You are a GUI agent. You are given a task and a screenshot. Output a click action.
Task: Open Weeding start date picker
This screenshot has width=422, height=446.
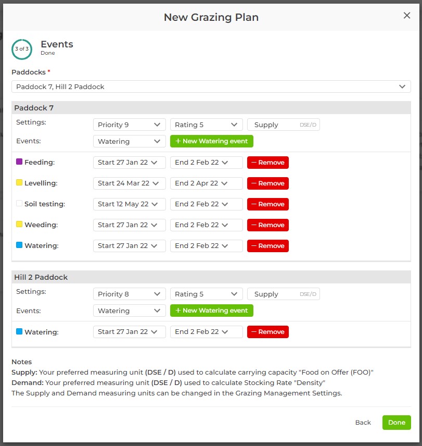[129, 225]
